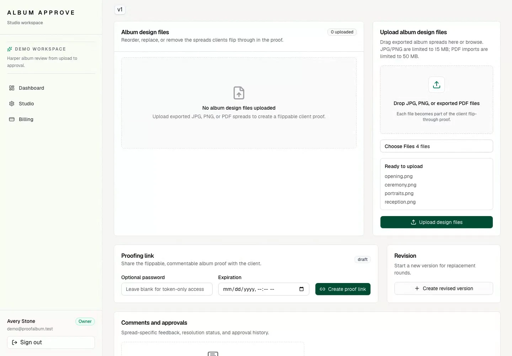Select ceremony.png in Ready to upload

(400, 185)
